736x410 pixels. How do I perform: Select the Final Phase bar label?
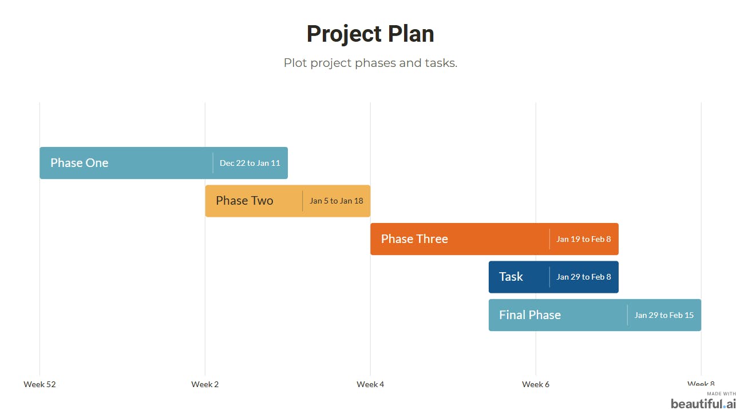pyautogui.click(x=530, y=315)
